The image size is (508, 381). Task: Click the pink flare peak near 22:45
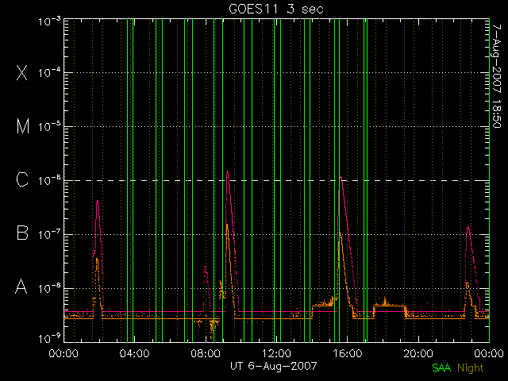pos(468,228)
